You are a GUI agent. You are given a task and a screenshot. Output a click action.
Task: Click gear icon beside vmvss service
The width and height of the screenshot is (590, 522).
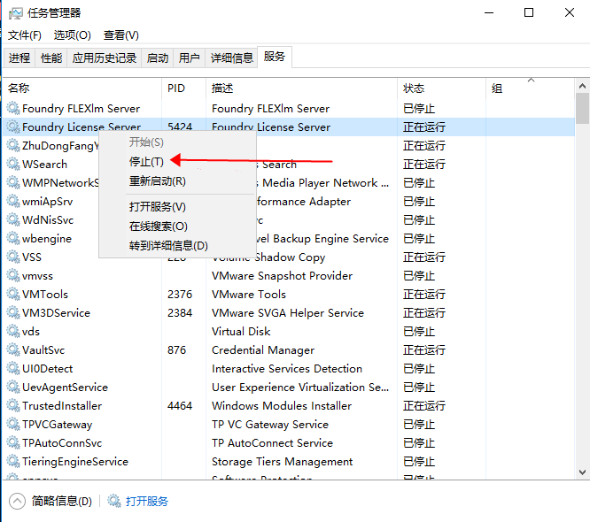click(13, 275)
